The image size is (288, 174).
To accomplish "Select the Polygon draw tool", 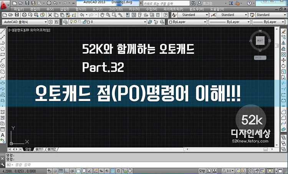I will point(3,49).
